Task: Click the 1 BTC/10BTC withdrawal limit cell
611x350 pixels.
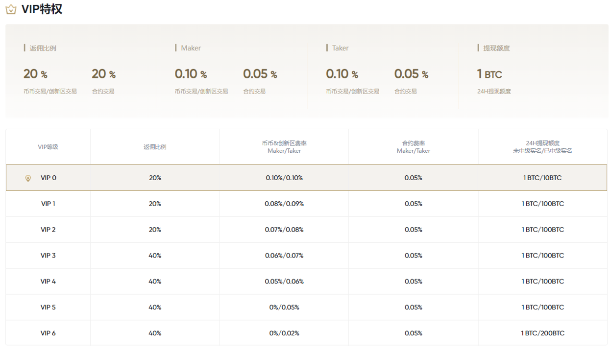Action: [542, 178]
